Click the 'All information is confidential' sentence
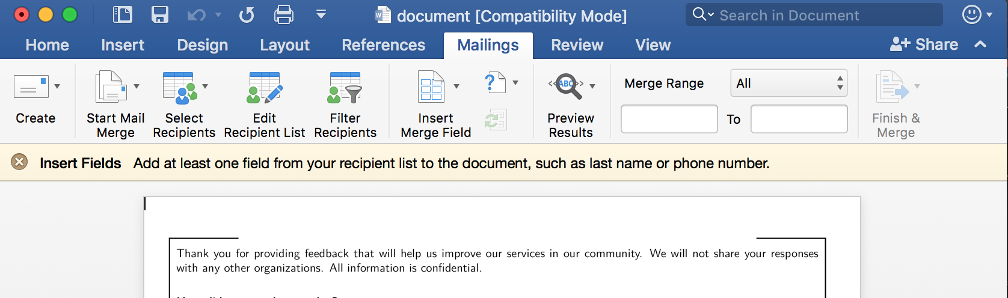The image size is (1008, 298). [405, 268]
